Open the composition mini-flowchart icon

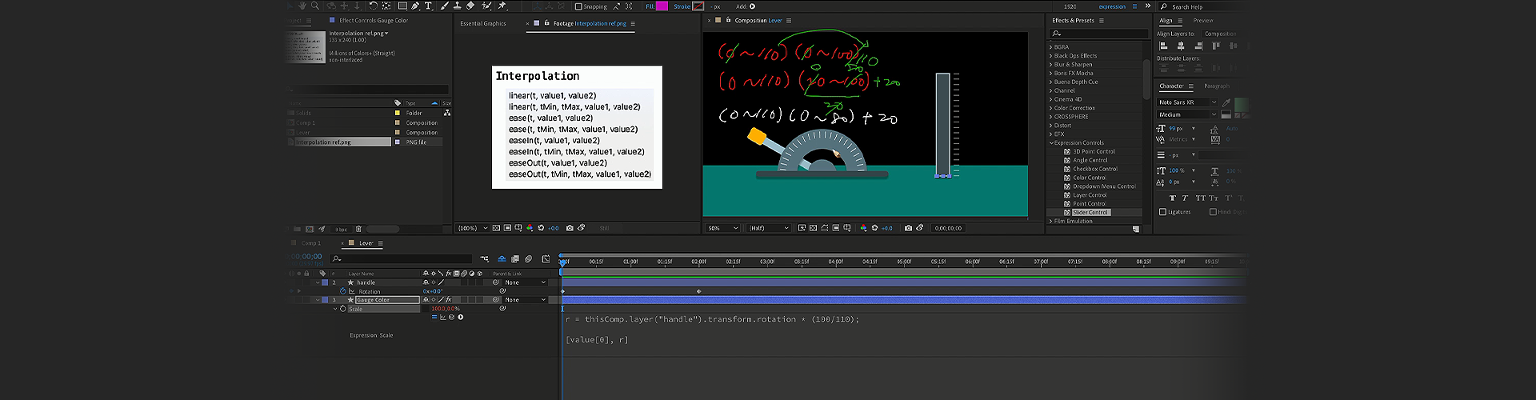tap(485, 259)
